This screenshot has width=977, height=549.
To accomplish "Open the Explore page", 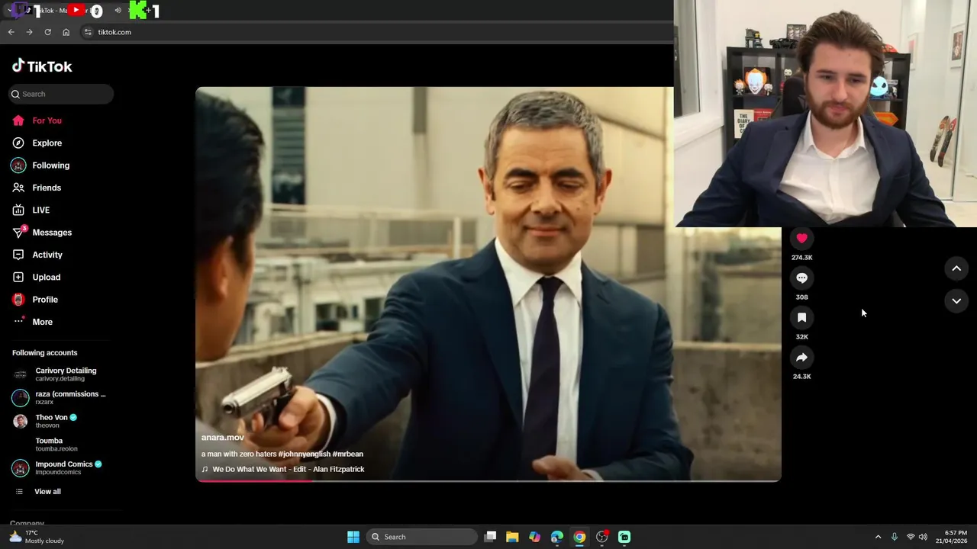I will point(37,143).
